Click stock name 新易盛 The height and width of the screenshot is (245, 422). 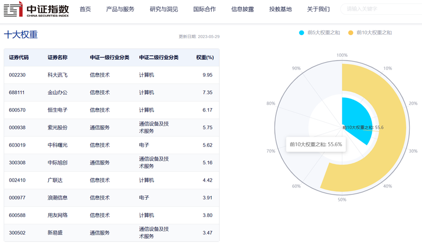55,233
